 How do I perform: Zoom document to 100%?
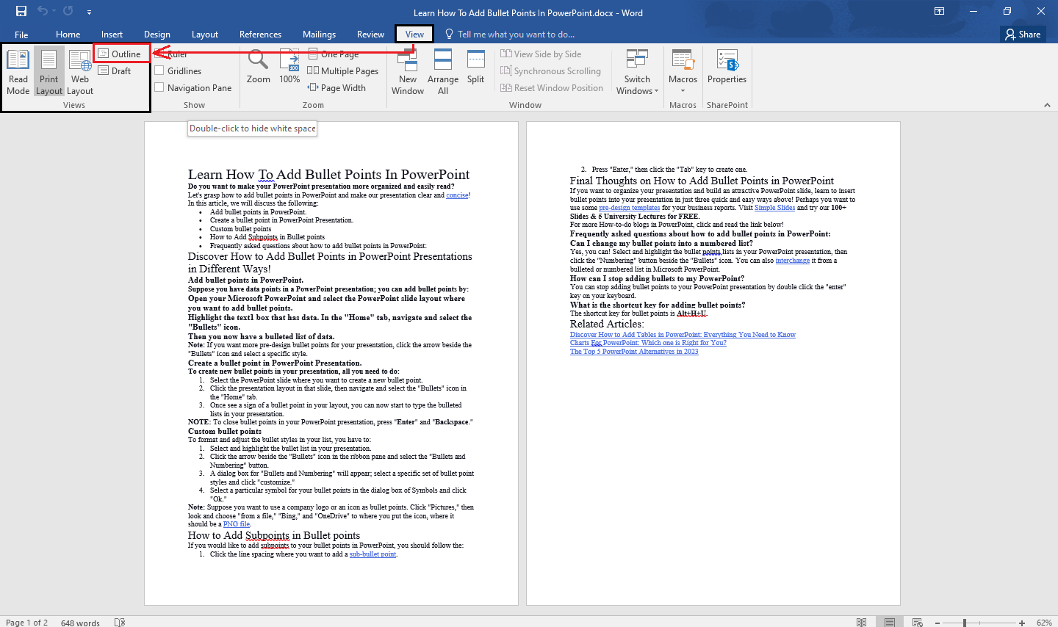click(x=289, y=70)
